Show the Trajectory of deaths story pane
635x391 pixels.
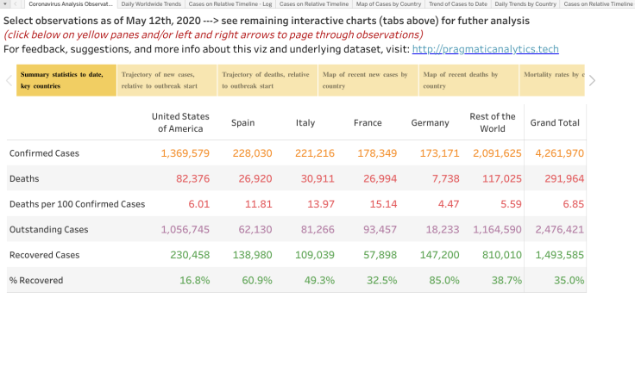pyautogui.click(x=266, y=80)
